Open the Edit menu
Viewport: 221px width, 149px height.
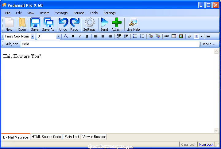(x=19, y=13)
